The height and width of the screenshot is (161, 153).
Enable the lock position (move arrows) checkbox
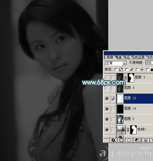(x=137, y=70)
